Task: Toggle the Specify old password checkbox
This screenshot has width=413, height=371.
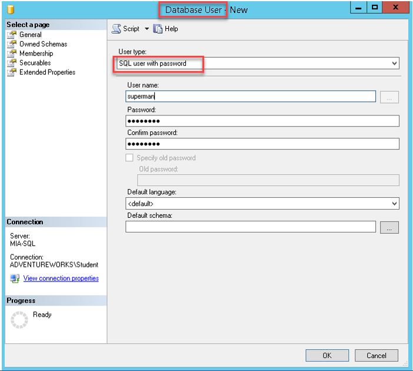Action: click(x=129, y=158)
